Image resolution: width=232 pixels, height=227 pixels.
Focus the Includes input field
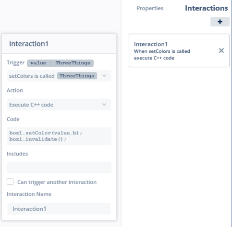tap(59, 167)
